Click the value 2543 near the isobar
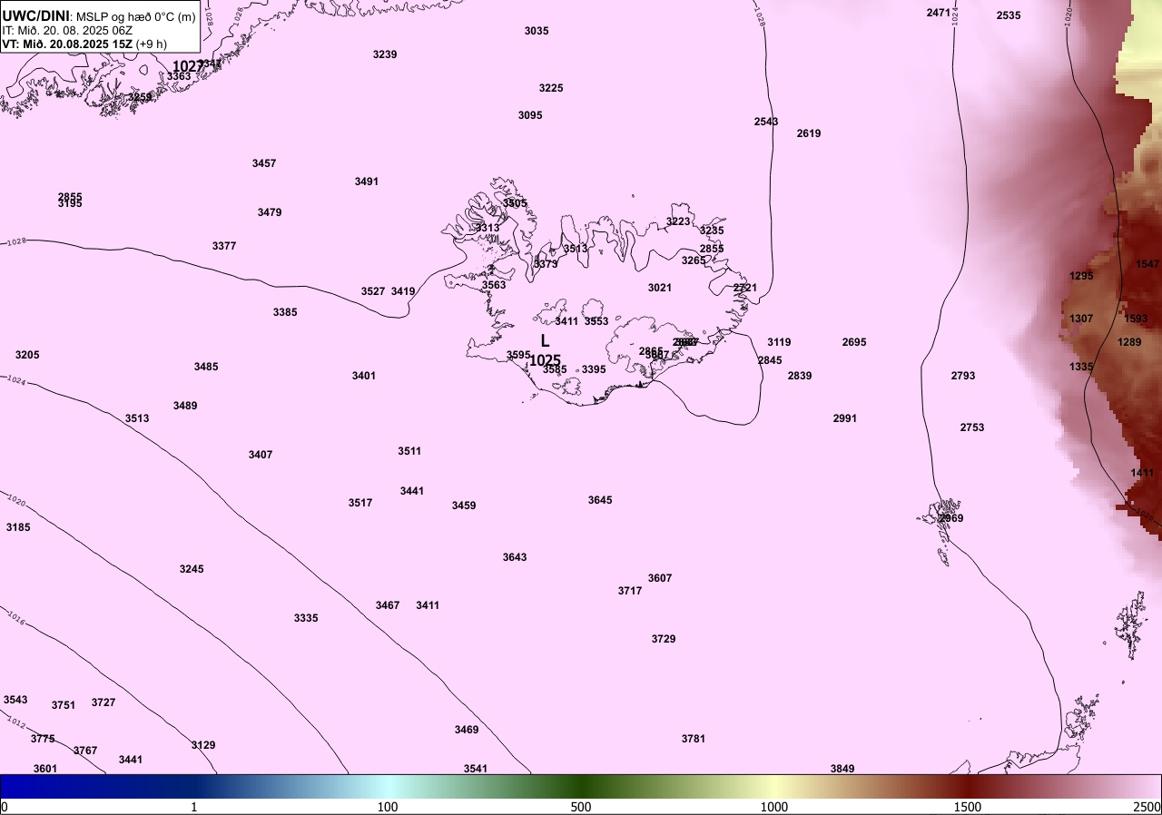 coord(766,122)
